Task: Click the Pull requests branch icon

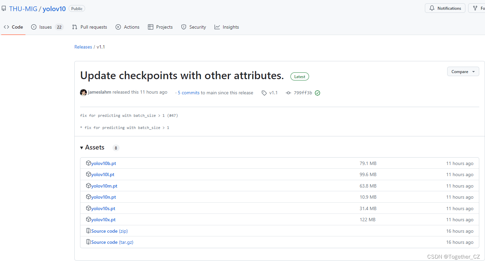Action: [75, 27]
